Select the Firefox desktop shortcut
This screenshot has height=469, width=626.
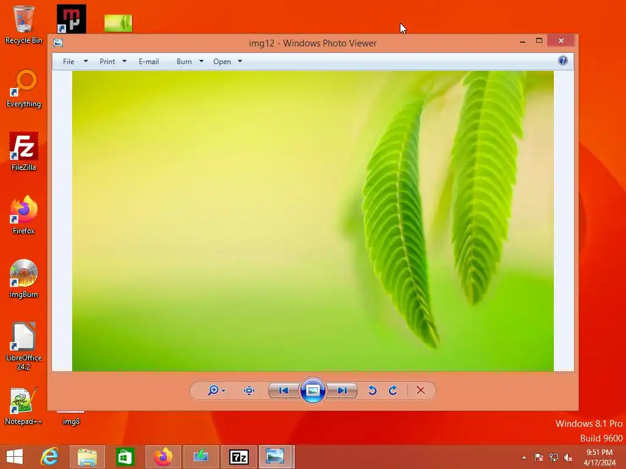[24, 215]
